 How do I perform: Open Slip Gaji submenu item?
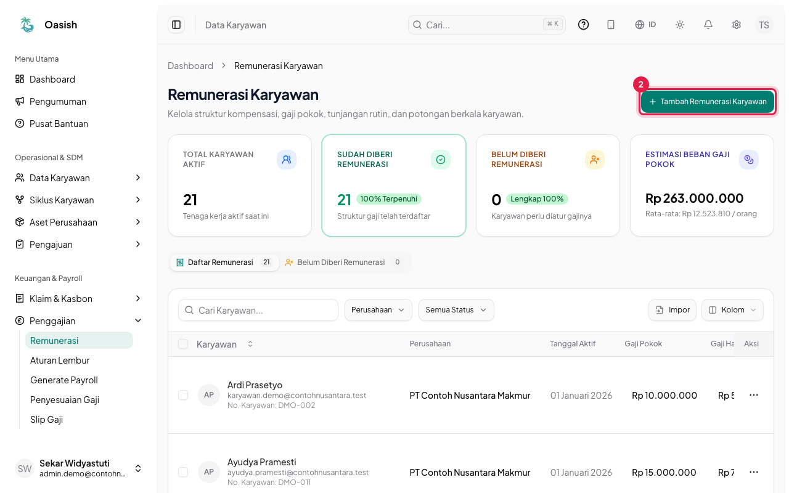point(79,420)
